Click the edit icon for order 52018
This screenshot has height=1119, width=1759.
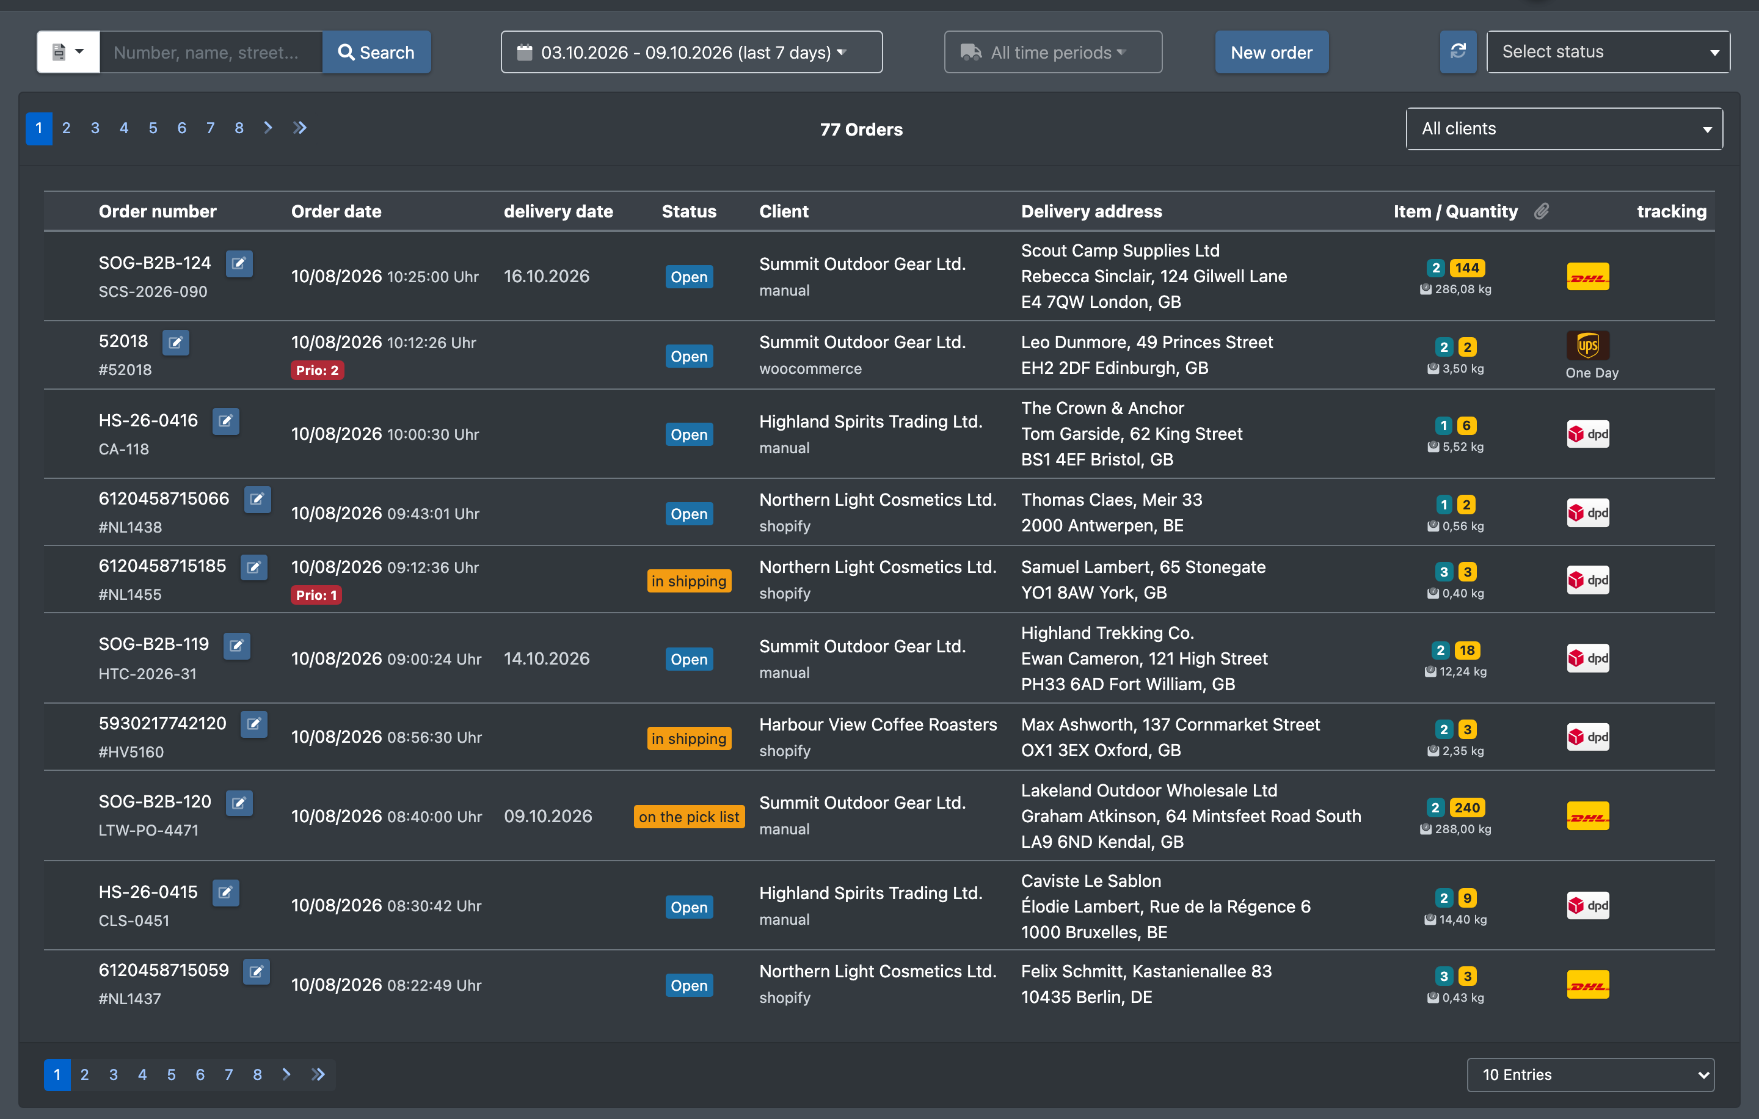pyautogui.click(x=175, y=343)
